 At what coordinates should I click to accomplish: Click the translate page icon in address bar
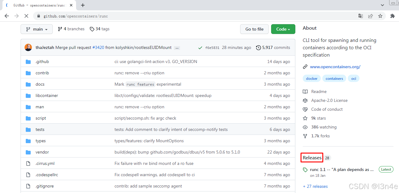click(361, 16)
